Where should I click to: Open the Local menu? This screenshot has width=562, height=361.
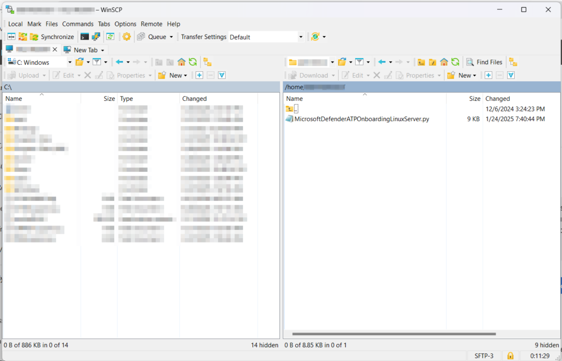pyautogui.click(x=15, y=24)
